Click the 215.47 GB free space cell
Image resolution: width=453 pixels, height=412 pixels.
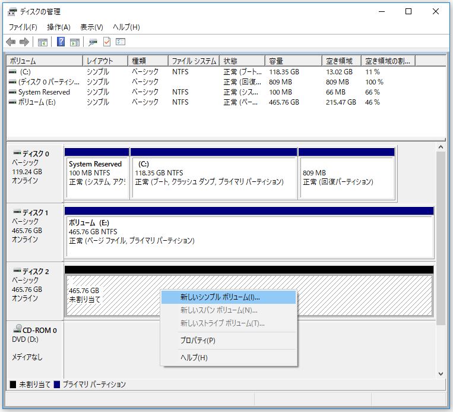[x=341, y=102]
